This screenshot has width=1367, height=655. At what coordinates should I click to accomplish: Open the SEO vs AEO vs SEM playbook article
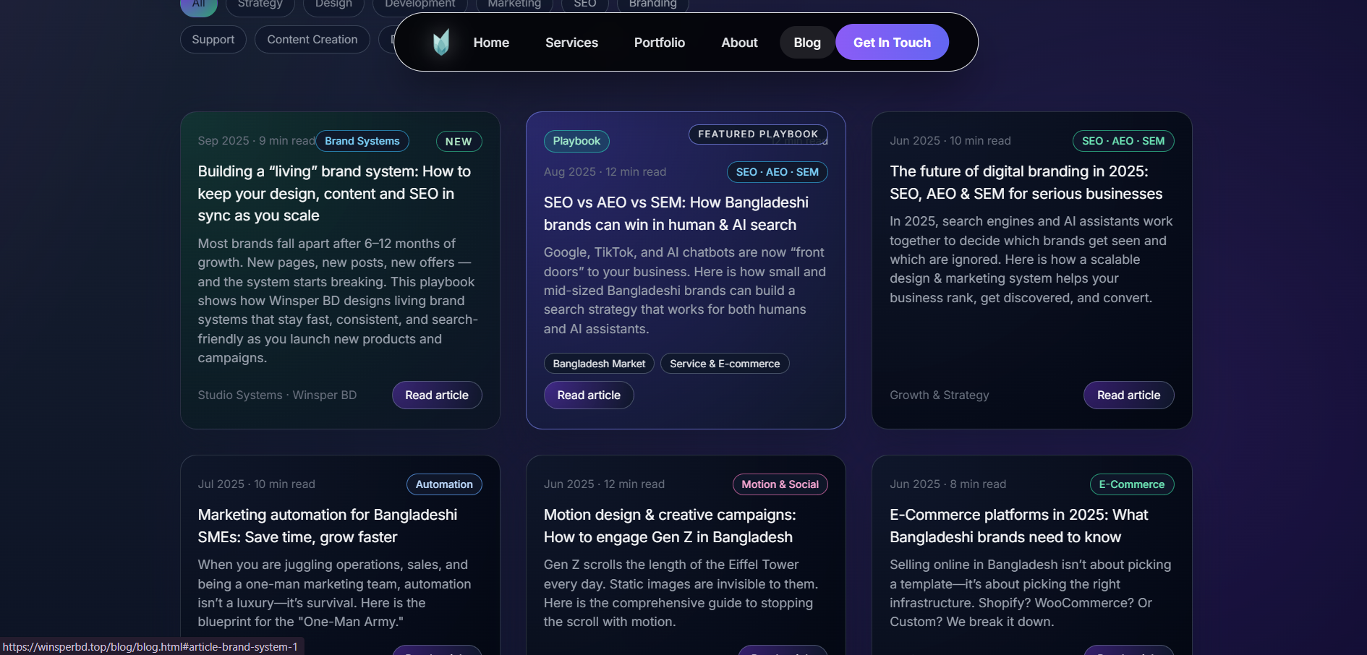[x=588, y=395]
